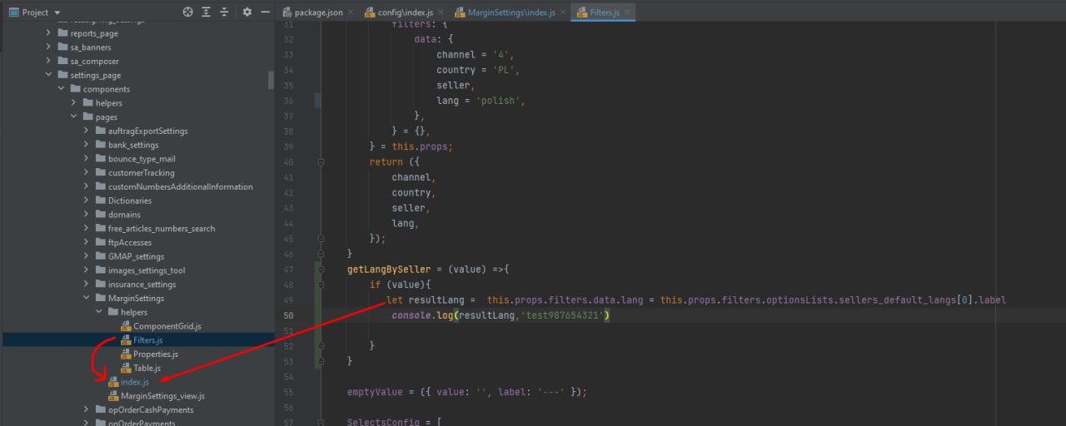The width and height of the screenshot is (1066, 426).
Task: Click the GMAP_settings folder icon
Action: click(x=100, y=256)
